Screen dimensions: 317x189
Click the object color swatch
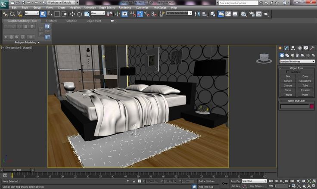(312, 106)
